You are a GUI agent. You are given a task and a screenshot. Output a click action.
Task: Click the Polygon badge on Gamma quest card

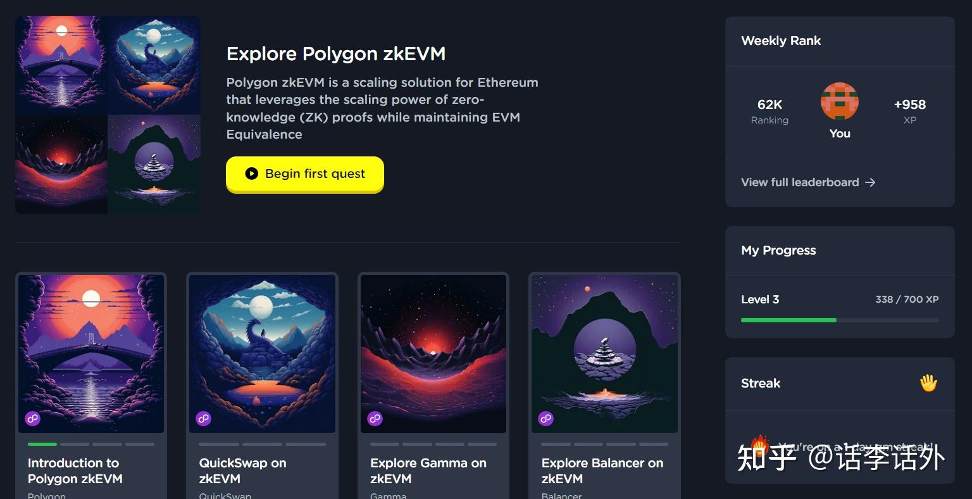375,419
